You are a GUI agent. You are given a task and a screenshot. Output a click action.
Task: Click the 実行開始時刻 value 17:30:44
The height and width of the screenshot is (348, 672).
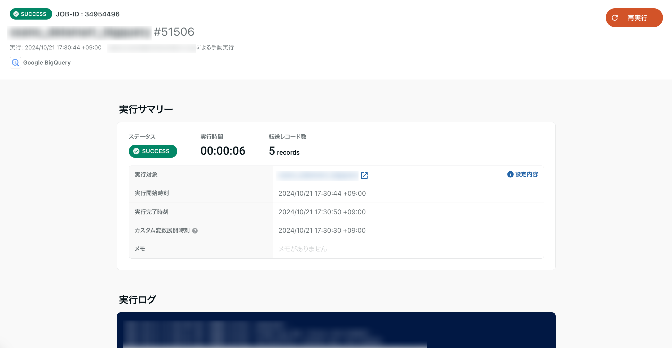coord(322,194)
